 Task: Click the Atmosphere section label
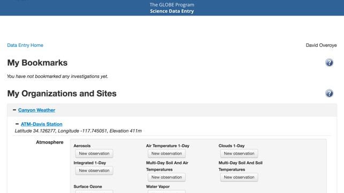pos(50,142)
